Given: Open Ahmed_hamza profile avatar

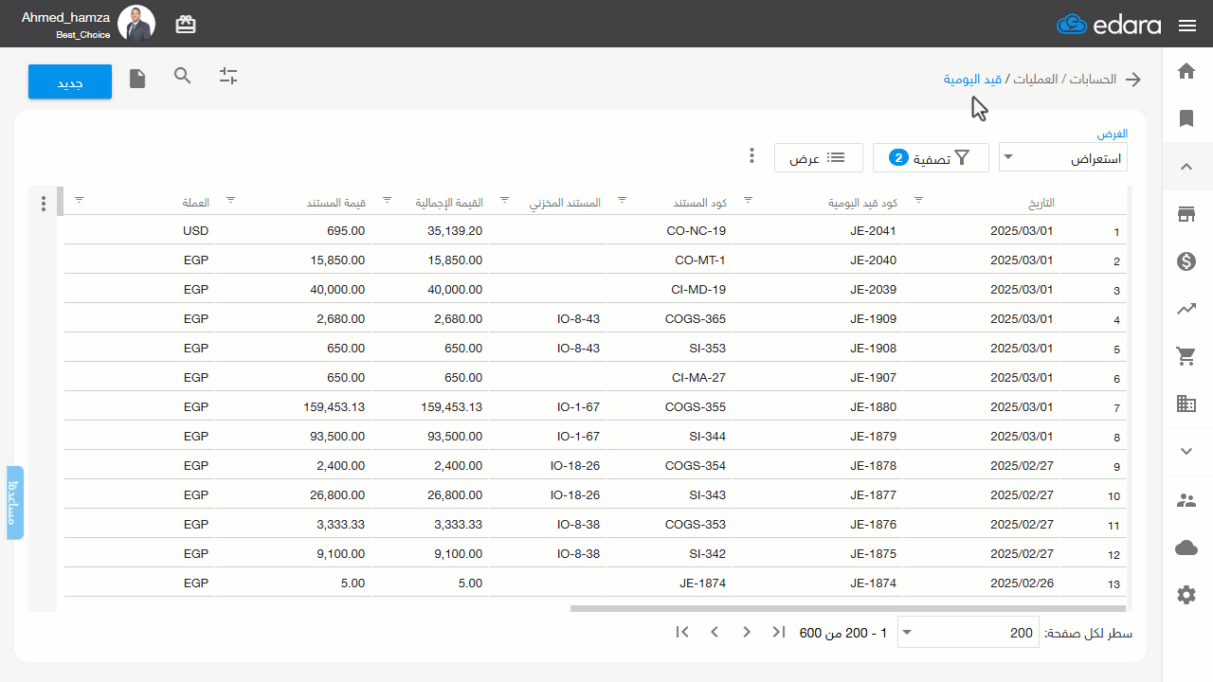Looking at the screenshot, I should [x=136, y=25].
